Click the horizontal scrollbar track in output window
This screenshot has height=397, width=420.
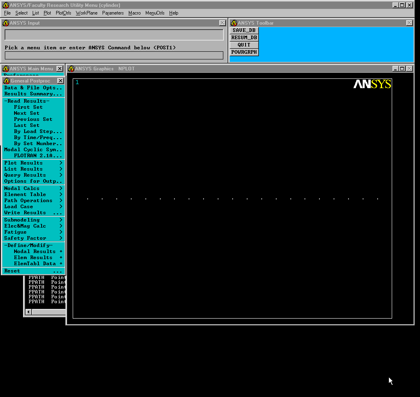click(x=49, y=312)
